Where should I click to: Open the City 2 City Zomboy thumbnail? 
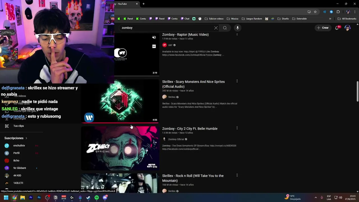120,148
